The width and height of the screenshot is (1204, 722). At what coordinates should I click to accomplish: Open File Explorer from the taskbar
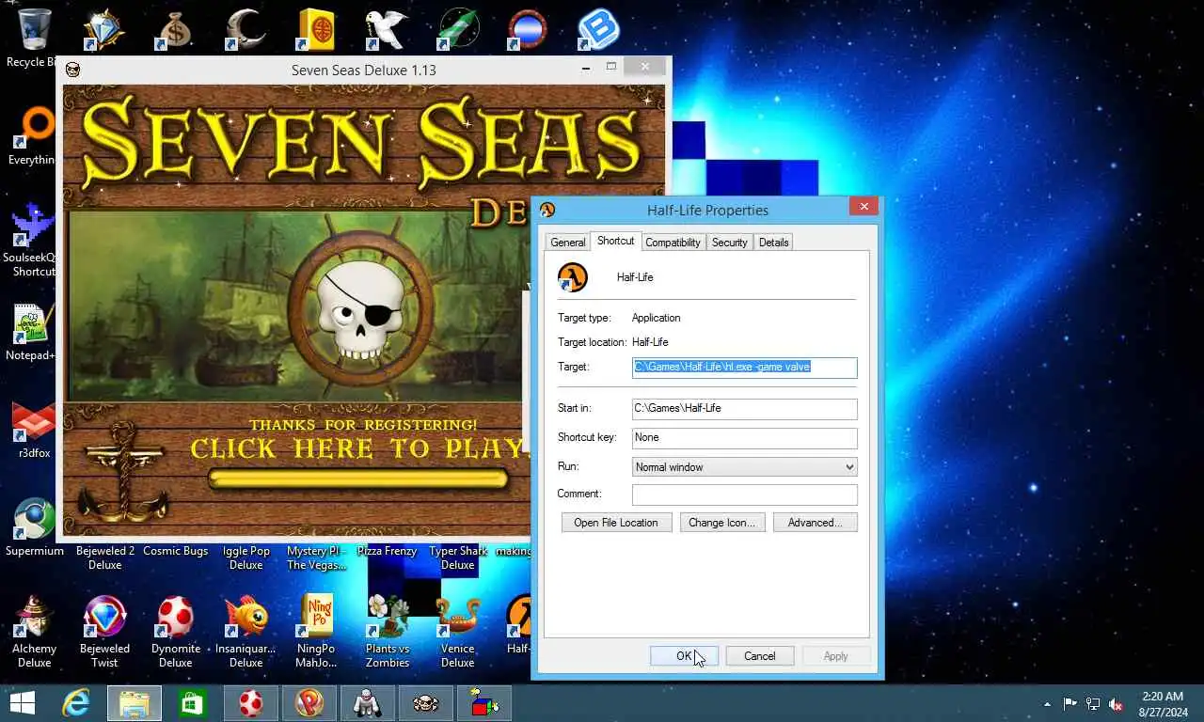135,703
